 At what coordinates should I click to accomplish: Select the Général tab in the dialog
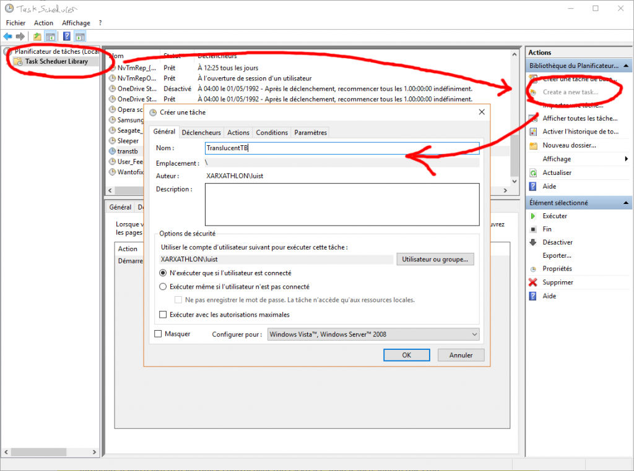pos(164,132)
